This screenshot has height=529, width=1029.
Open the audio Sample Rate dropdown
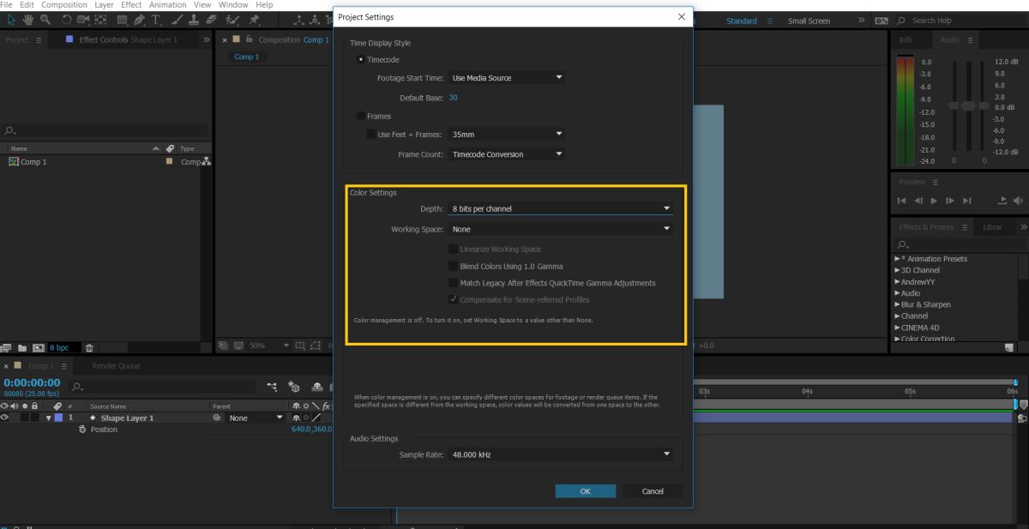click(560, 454)
